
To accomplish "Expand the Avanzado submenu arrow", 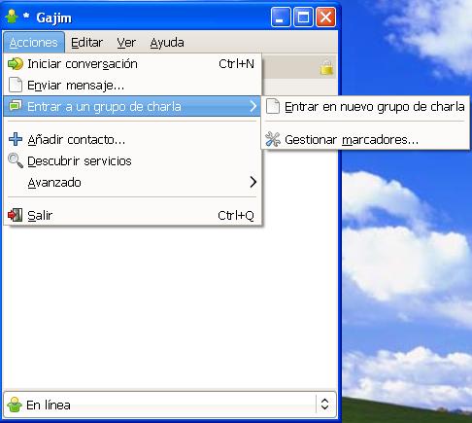I will (253, 182).
